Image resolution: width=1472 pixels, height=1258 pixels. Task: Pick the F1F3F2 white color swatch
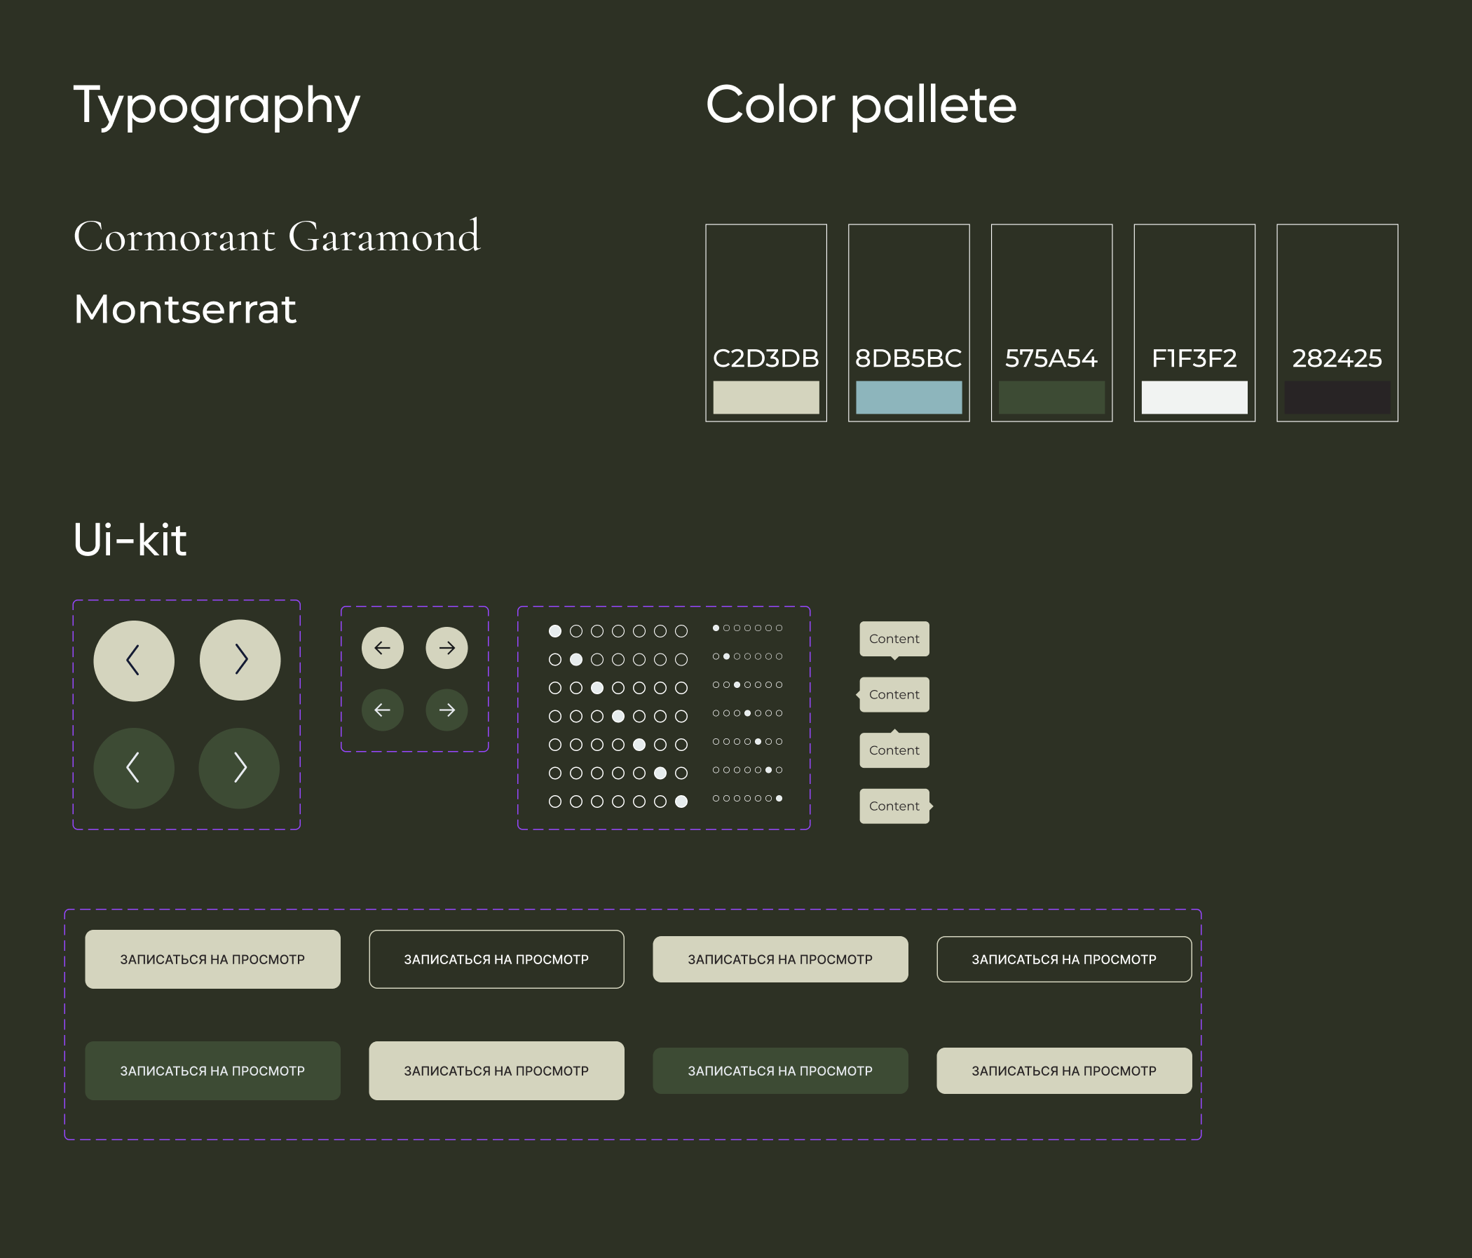click(x=1194, y=398)
